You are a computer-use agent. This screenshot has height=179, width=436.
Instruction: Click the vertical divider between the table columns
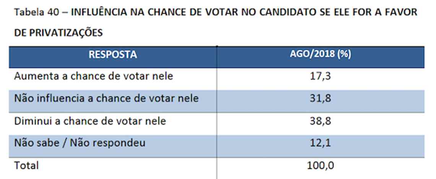pos(217,114)
